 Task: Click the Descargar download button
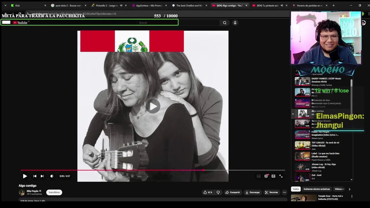[253, 192]
